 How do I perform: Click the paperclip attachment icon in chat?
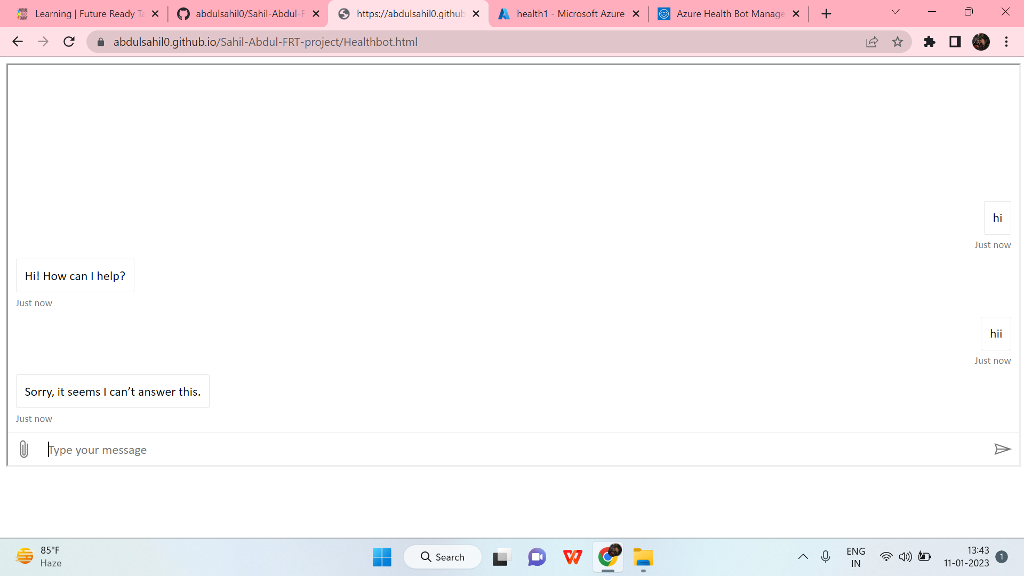click(23, 449)
